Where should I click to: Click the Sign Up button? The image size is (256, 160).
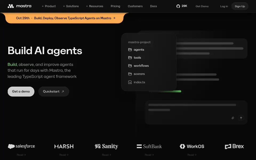click(240, 6)
